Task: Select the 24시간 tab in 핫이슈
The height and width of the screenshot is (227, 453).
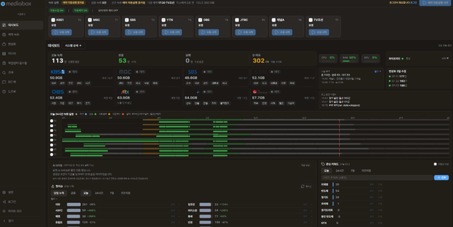Action: pyautogui.click(x=99, y=193)
